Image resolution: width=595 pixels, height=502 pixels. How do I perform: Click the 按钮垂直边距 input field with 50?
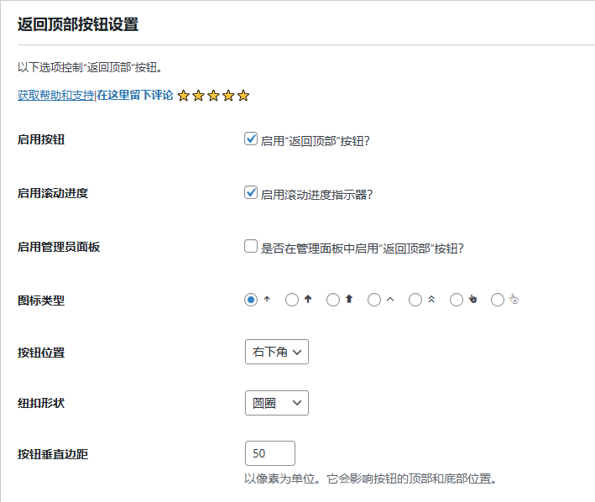pos(269,453)
